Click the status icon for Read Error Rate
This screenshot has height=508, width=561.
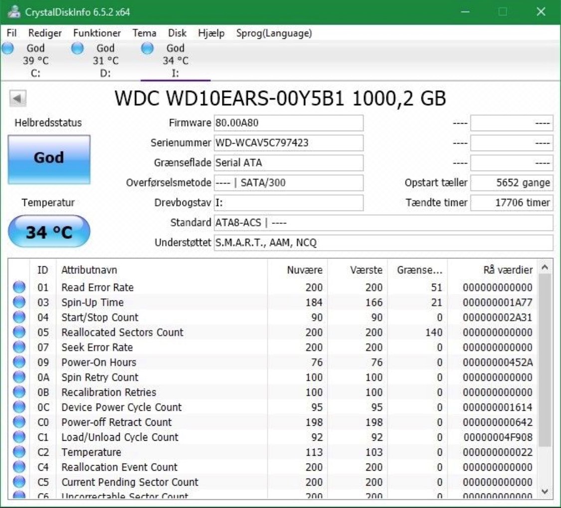[x=19, y=287]
